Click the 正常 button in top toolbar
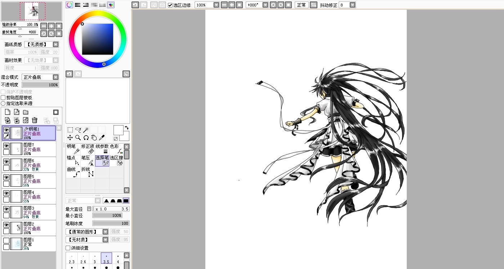The image size is (504, 269). [301, 5]
